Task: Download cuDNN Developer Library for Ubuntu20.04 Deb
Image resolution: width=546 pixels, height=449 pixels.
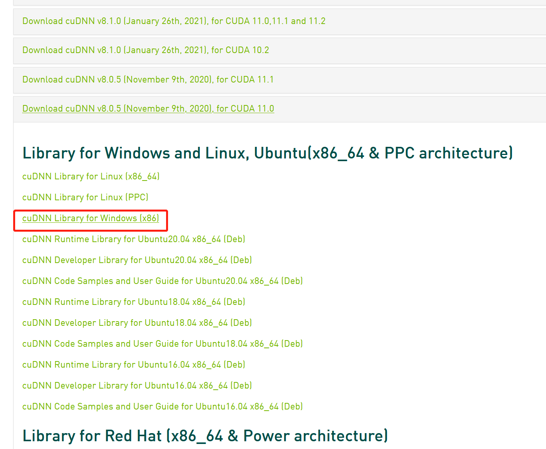Action: [x=137, y=260]
